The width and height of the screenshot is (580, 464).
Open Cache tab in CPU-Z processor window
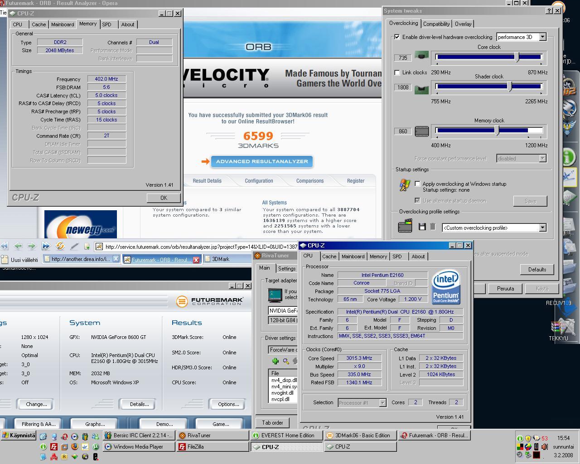pyautogui.click(x=329, y=256)
